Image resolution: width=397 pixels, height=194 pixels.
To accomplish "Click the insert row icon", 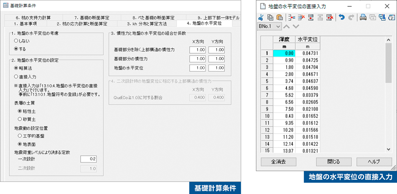I will pos(291,17).
